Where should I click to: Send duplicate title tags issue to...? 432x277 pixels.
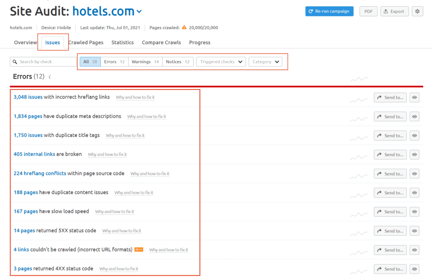[x=390, y=135]
